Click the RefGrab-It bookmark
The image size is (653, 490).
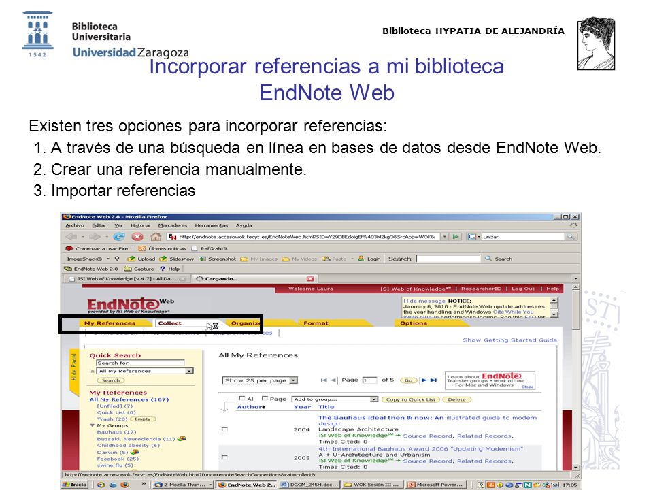[209, 249]
